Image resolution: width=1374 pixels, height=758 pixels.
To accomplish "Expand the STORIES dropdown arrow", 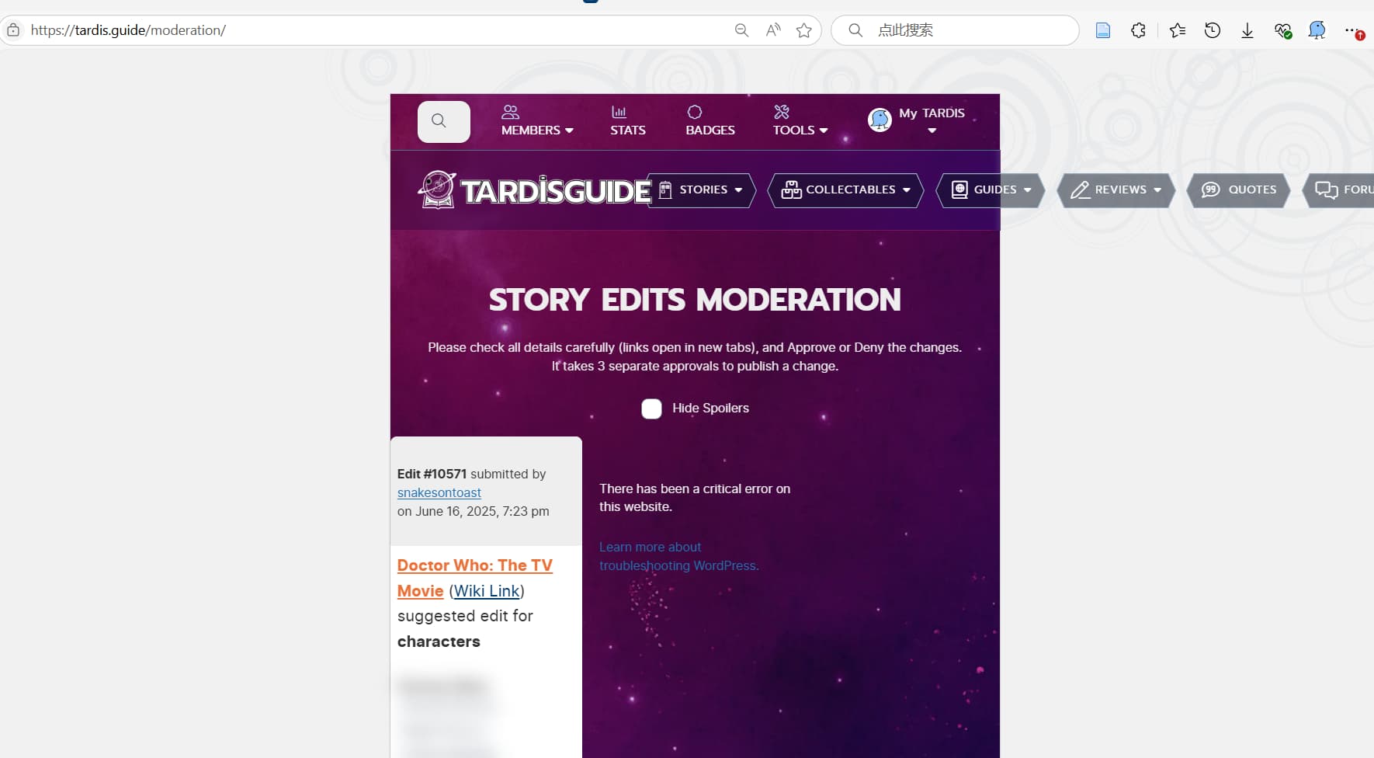I will pyautogui.click(x=738, y=190).
